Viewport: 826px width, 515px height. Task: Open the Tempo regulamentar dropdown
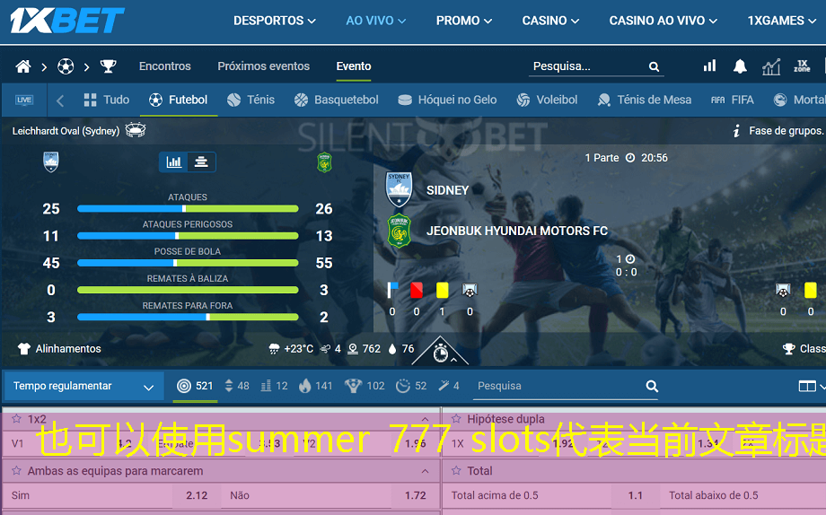[83, 386]
